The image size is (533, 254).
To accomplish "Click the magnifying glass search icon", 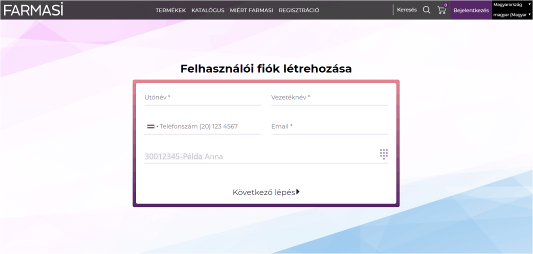I will pos(426,9).
